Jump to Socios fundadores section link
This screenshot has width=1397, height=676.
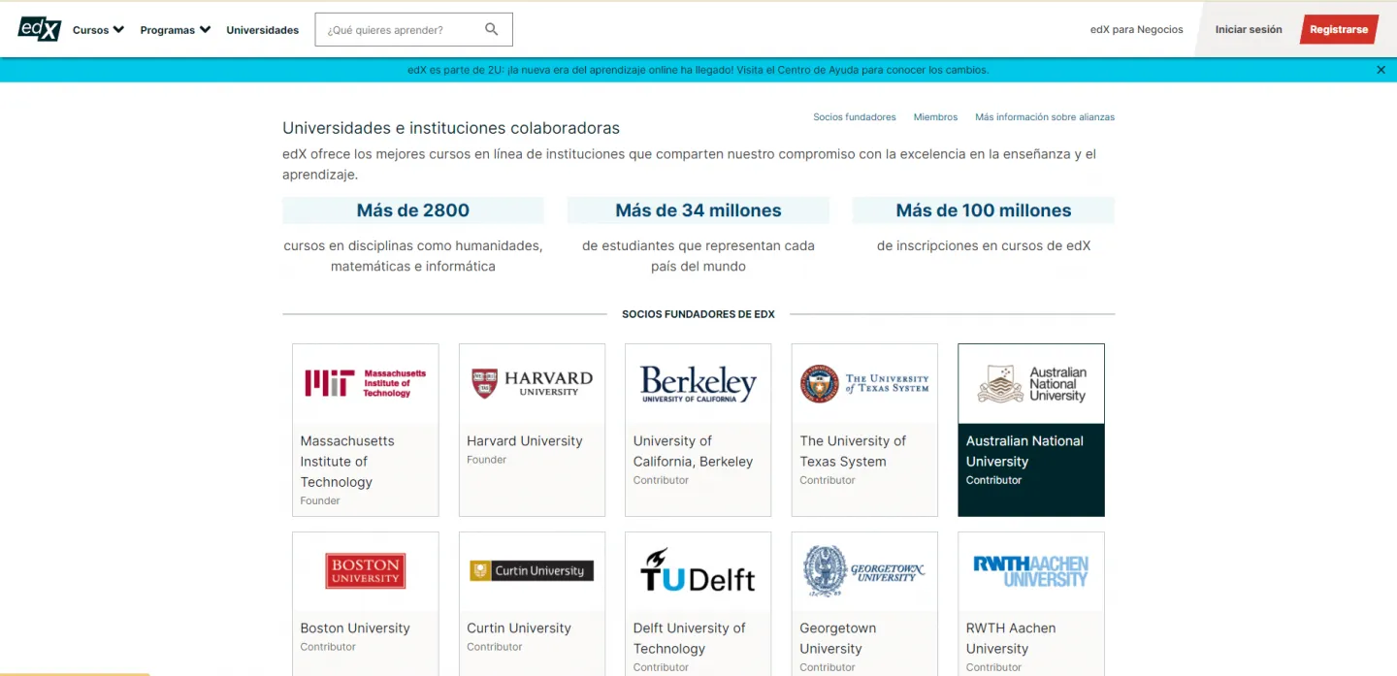(x=855, y=117)
